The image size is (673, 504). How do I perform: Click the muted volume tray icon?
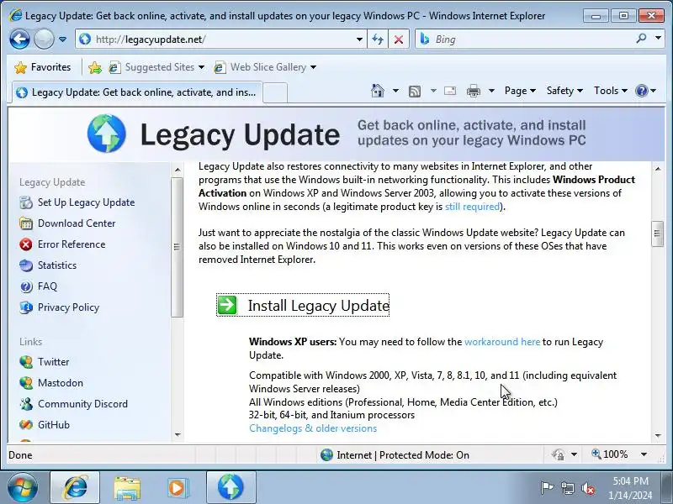[588, 488]
